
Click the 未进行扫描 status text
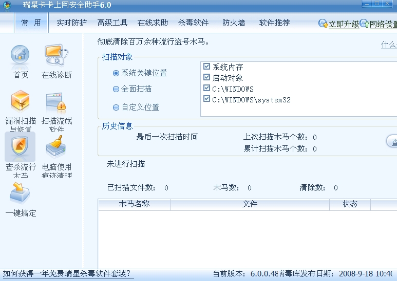pos(126,164)
